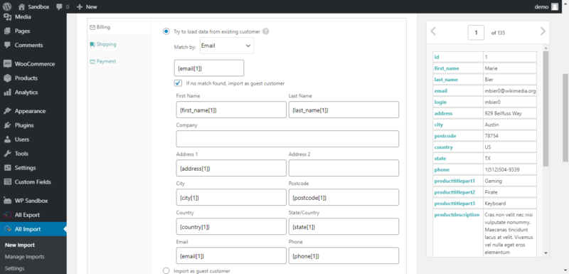This screenshot has width=569, height=274.
Task: Open the Sandbox site link
Action: coord(39,6)
